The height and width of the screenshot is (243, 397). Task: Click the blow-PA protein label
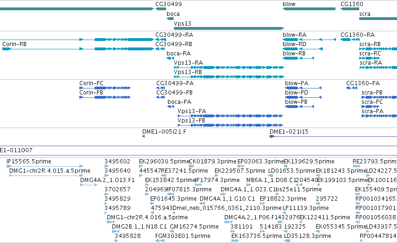coord(297,83)
